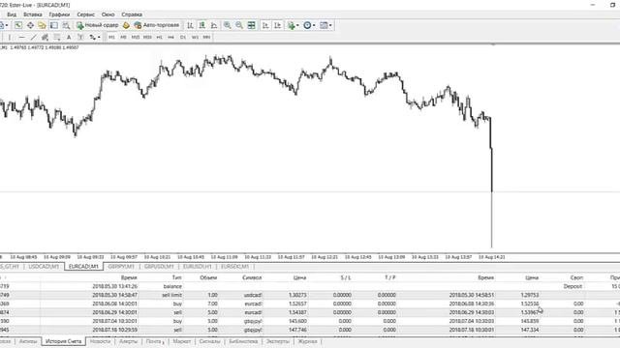
Task: Toggle chart shift icon
Action: (x=278, y=25)
